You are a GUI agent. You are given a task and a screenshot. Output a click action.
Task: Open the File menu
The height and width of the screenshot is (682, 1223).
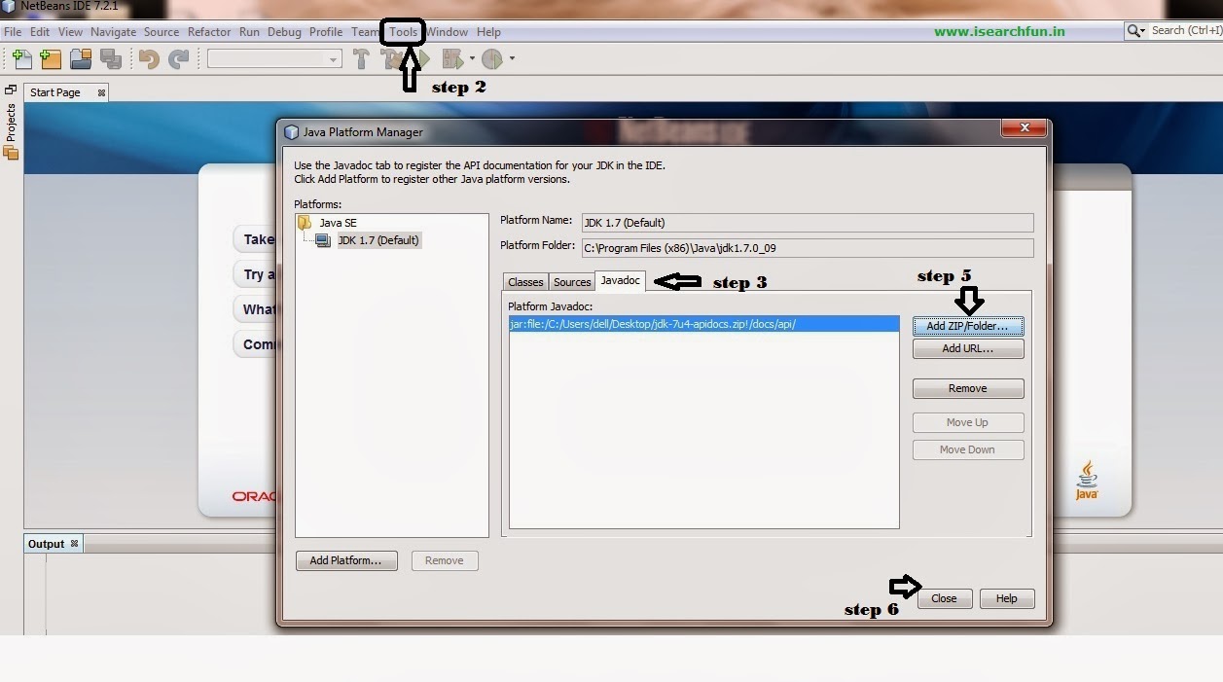tap(13, 32)
